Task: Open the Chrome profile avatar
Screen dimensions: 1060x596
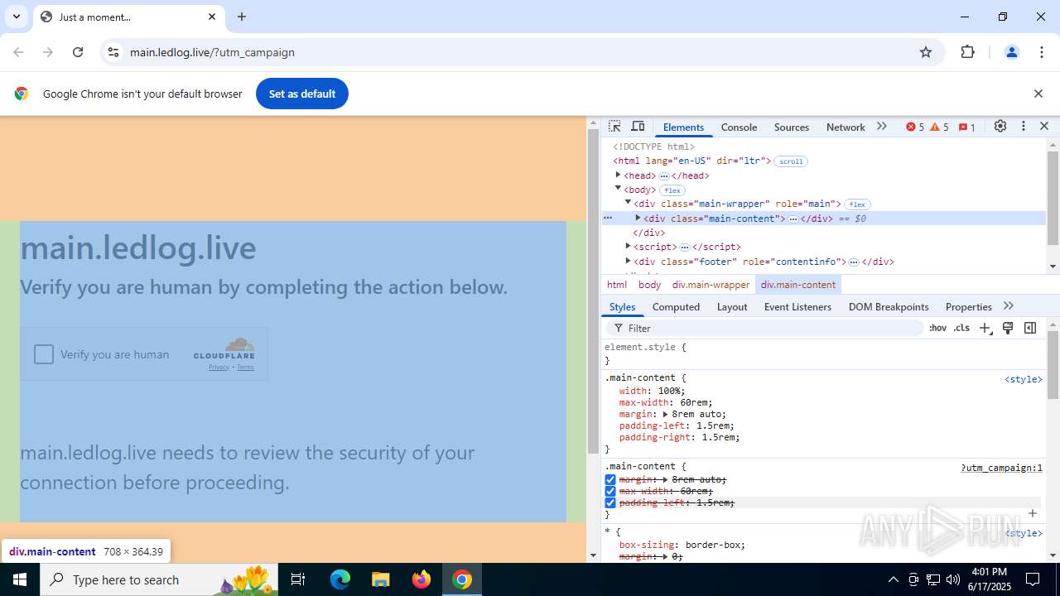Action: (1012, 52)
